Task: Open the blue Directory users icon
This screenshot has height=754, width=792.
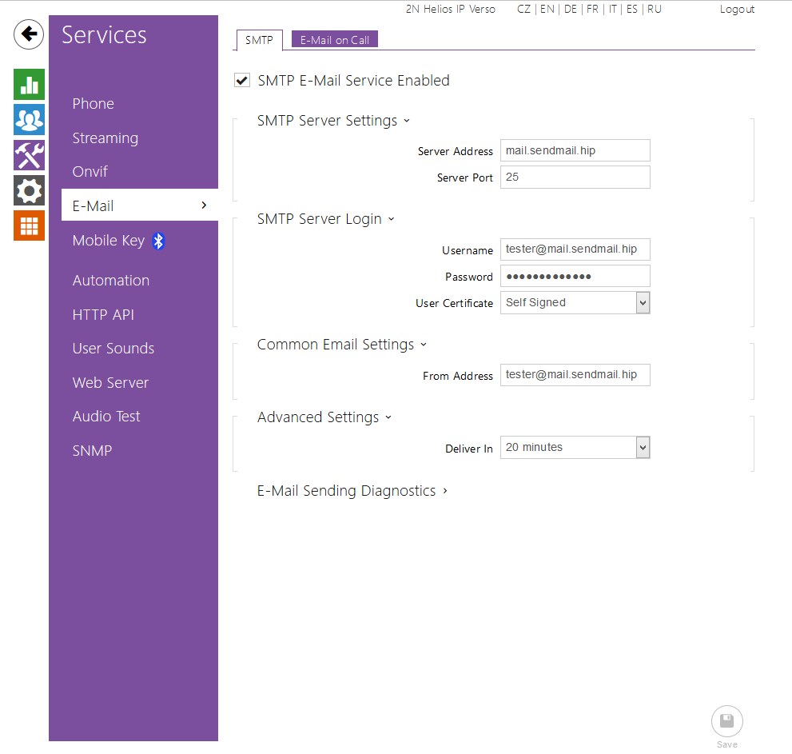Action: tap(29, 120)
